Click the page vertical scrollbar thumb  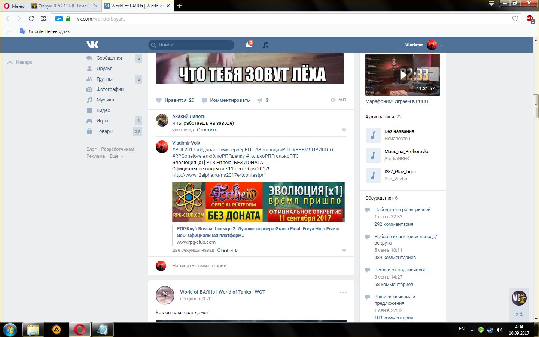point(536,107)
